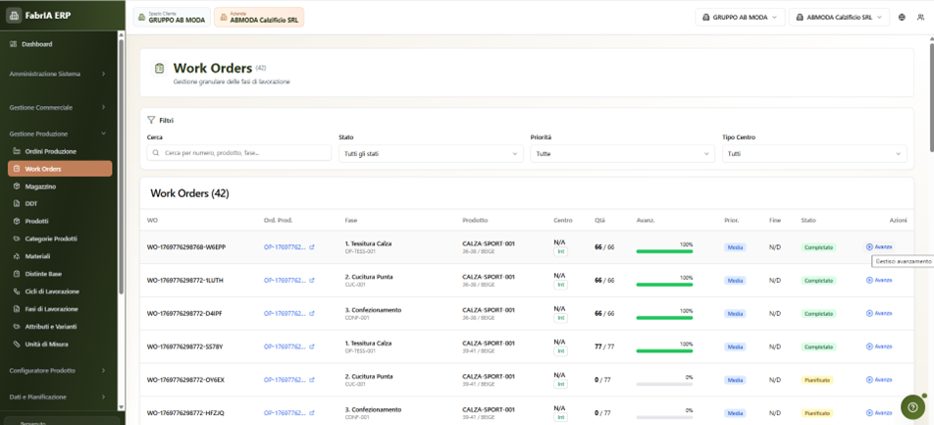Click '77 / 77' quantity cell
Screen dimensions: 934x425
click(x=604, y=346)
